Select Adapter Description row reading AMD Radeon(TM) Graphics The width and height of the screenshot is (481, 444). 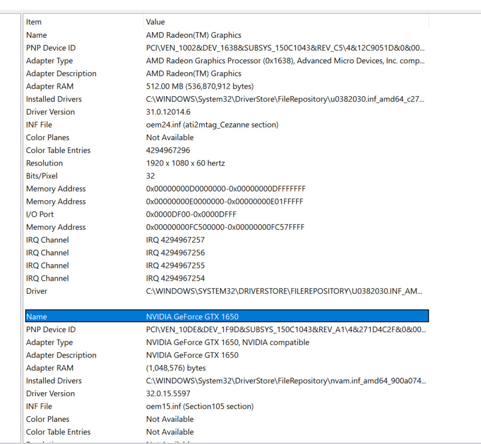[x=227, y=73]
